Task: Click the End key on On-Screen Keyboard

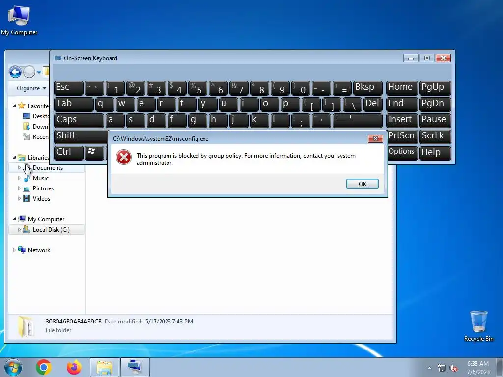Action: point(402,104)
